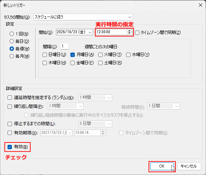The width and height of the screenshot is (206, 175).
Task: Enable 遅延時間を指定する (ランダム) checkbox
Action: point(10,98)
